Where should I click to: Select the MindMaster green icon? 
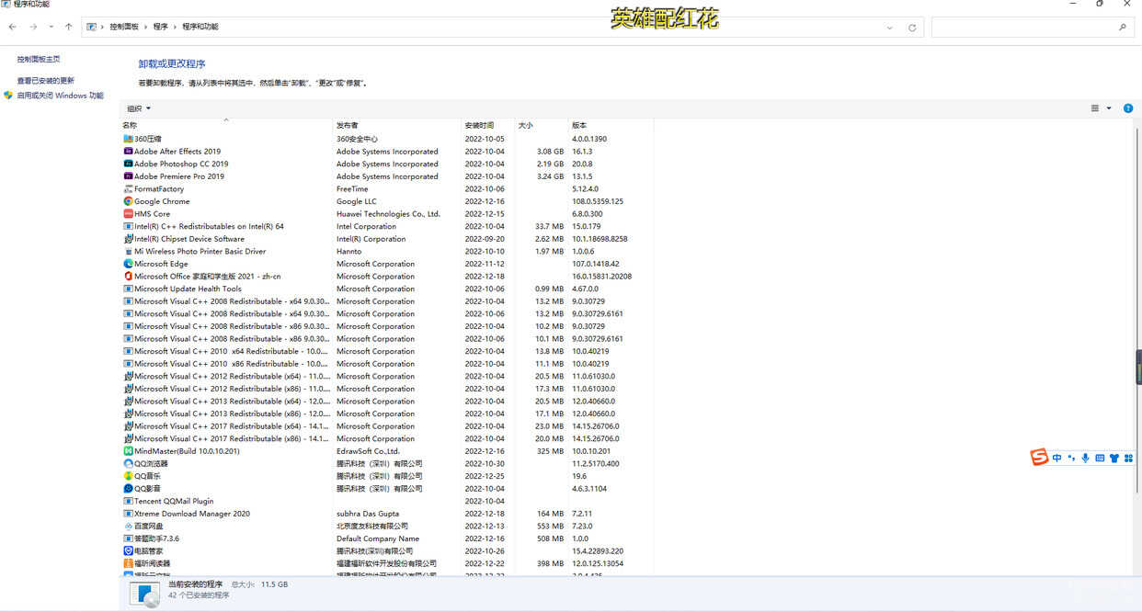(x=128, y=451)
